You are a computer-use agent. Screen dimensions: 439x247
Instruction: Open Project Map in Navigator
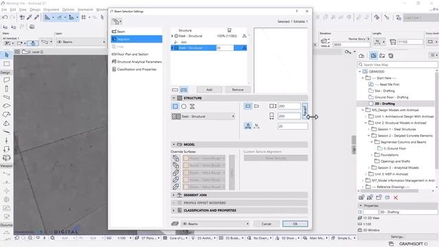pos(361,56)
